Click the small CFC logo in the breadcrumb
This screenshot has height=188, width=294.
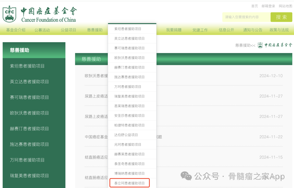260,45
